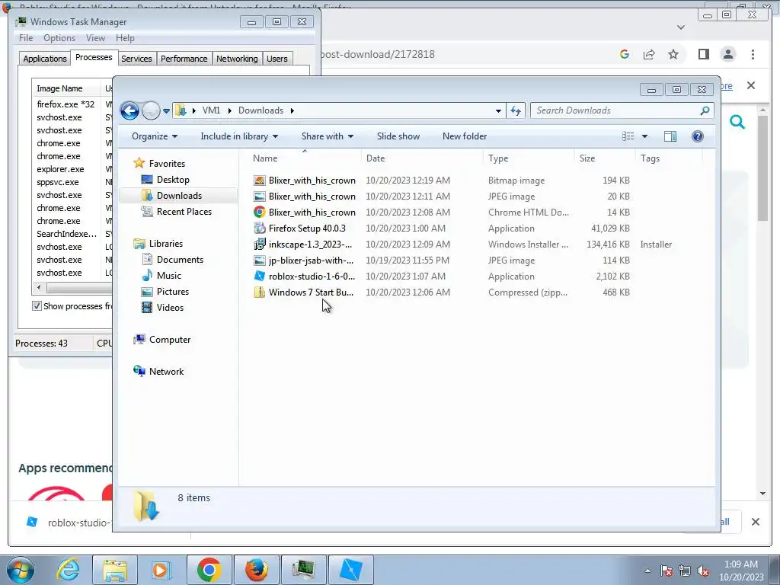Open Help menu in Task Manager
Image resolution: width=780 pixels, height=585 pixels.
(x=125, y=38)
